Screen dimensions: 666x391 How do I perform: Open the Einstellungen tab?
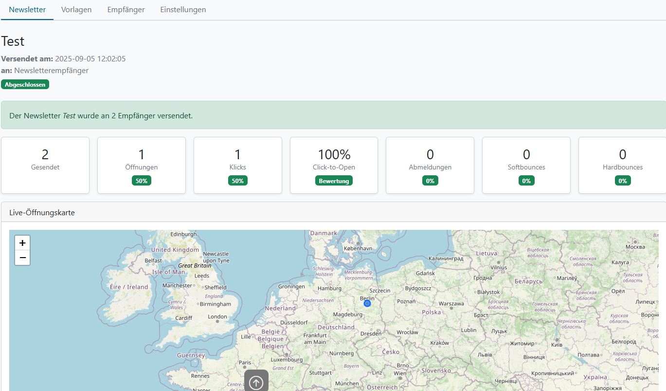coord(182,9)
